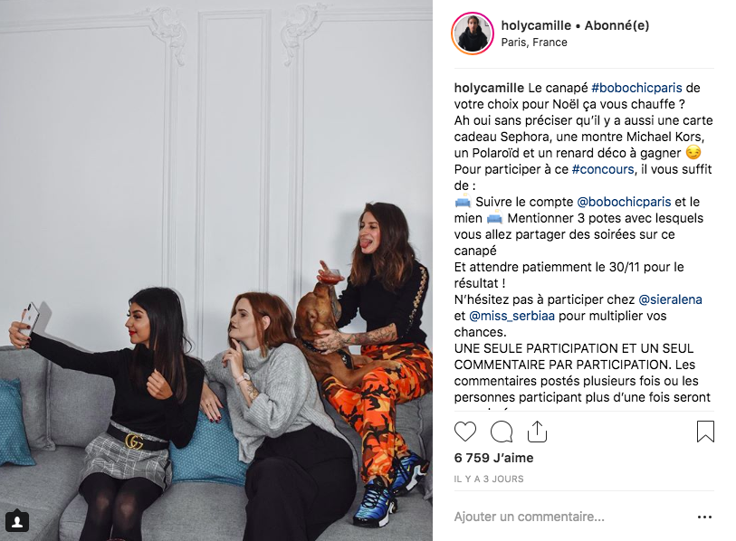736x541 pixels.
Task: Show tagged people icon on photo
Action: [17, 522]
